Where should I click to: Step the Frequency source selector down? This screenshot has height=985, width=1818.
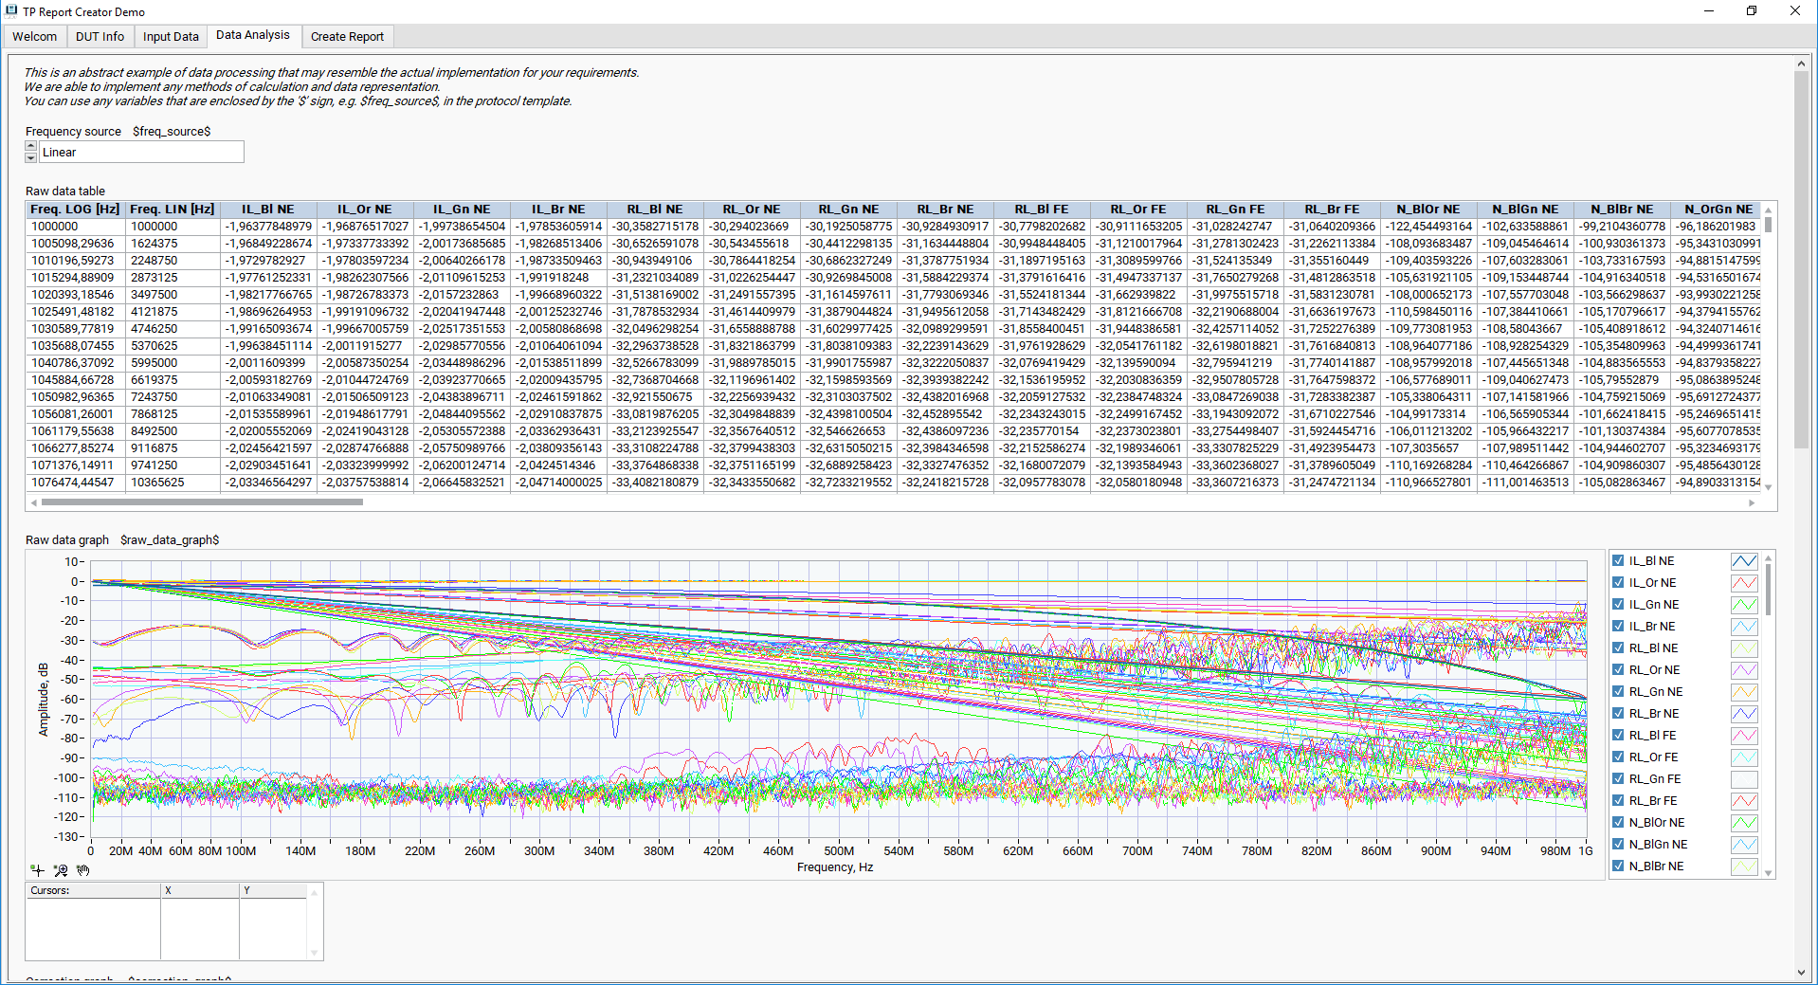(30, 157)
